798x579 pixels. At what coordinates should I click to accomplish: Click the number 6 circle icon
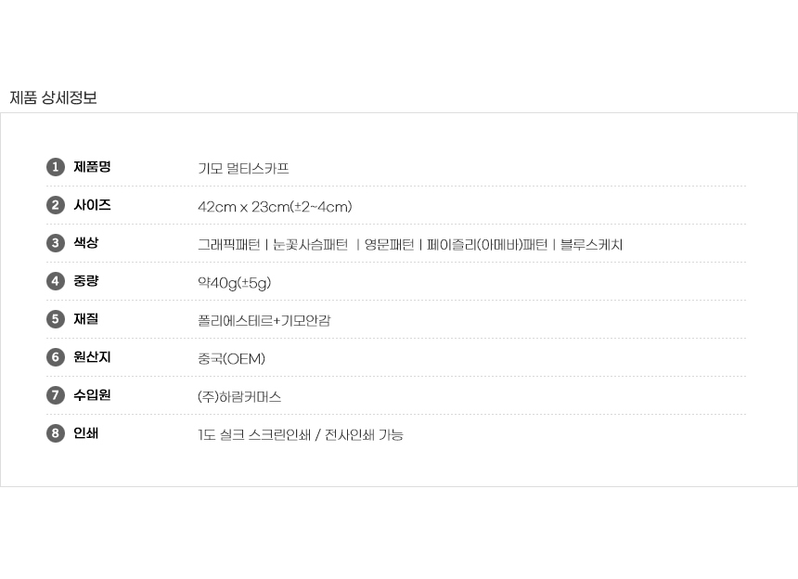pos(56,357)
